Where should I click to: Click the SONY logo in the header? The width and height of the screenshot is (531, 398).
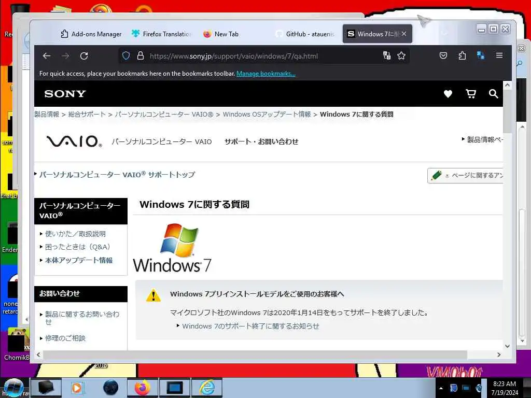pyautogui.click(x=65, y=94)
